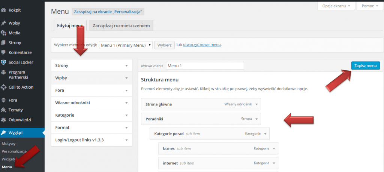Expand the Strony accordion panel
This screenshot has height=172, width=384.
[x=91, y=65]
